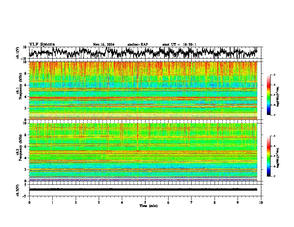Viewport: 294px width, 227px height.
Task: Click the "5" tick on the time axis
Action: click(145, 203)
